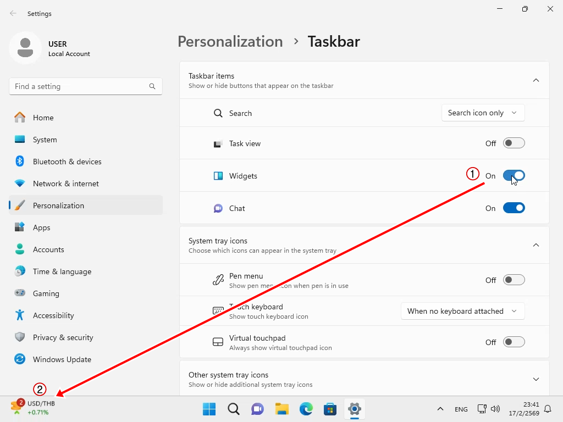Screen dimensions: 563x422
Task: Open the touch keyboard attachment dropdown
Action: tap(462, 311)
